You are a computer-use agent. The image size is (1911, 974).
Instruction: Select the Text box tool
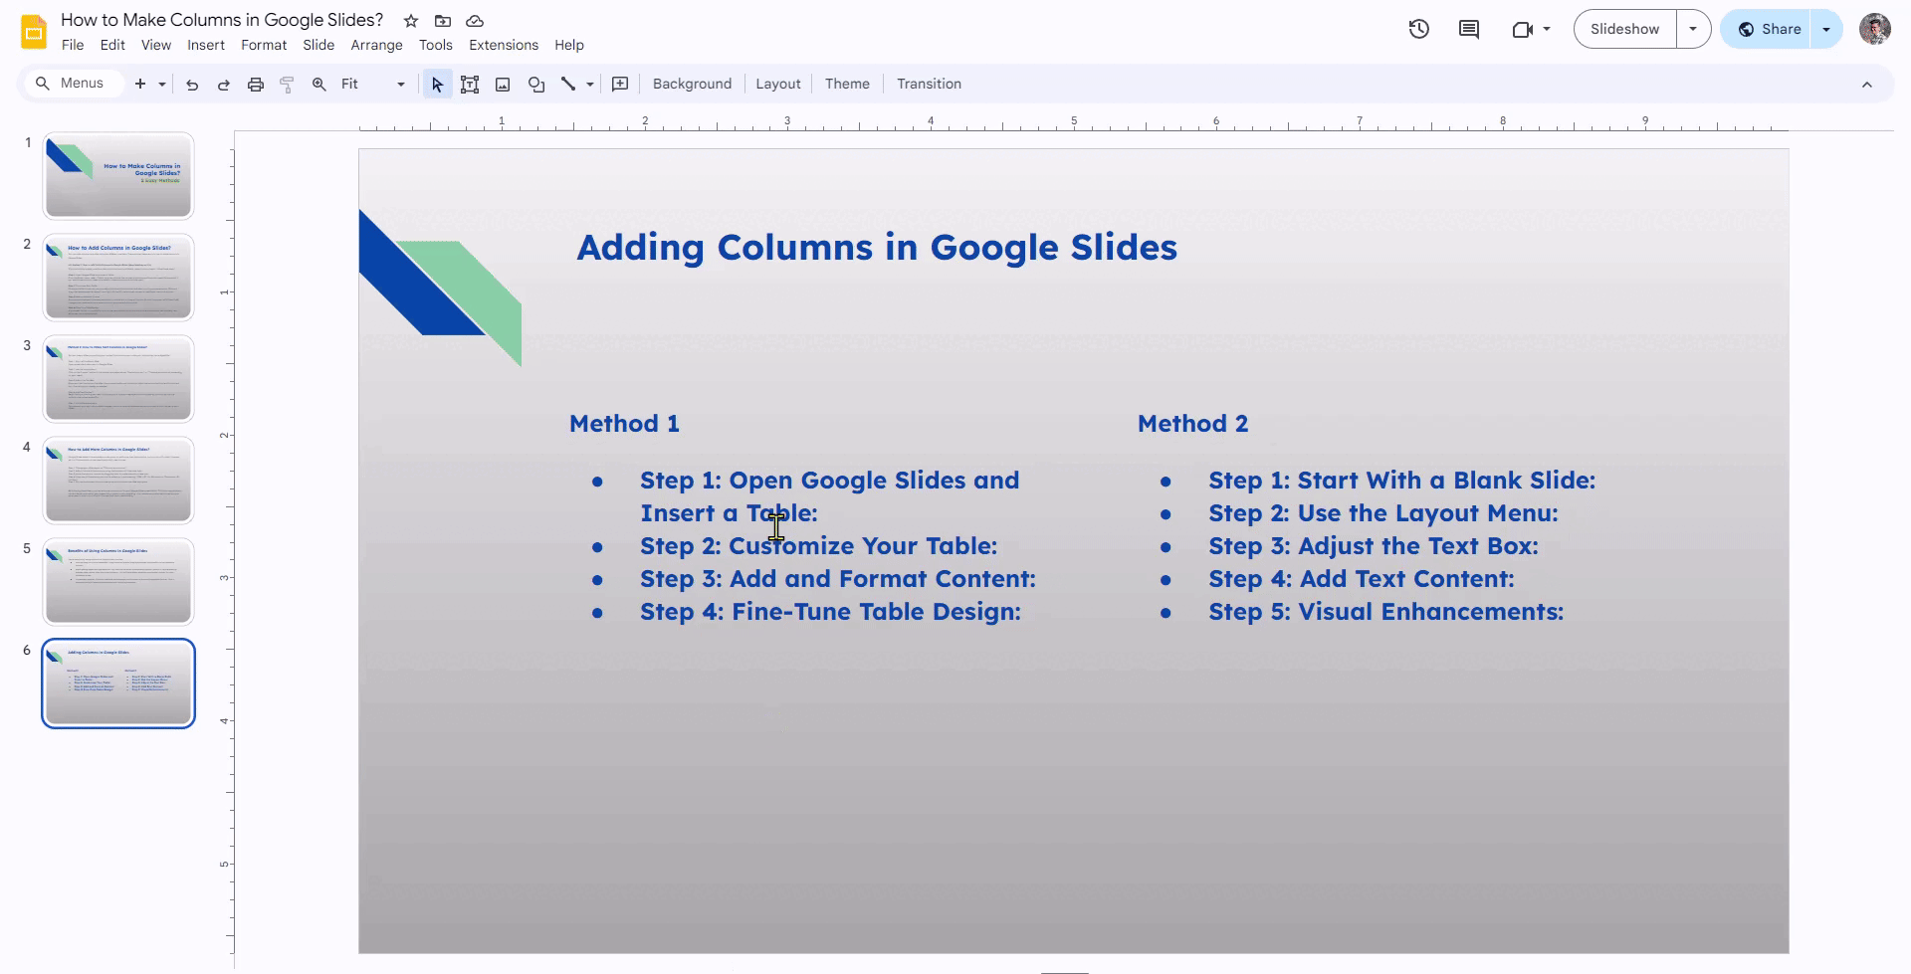pos(470,85)
